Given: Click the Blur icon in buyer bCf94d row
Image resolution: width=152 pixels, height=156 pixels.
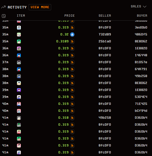Looking at the screenshot, I should [x=72, y=111].
